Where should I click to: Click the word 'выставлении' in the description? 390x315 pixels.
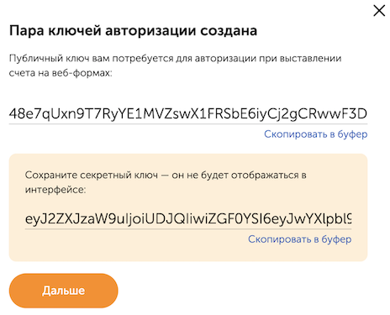pyautogui.click(x=311, y=59)
